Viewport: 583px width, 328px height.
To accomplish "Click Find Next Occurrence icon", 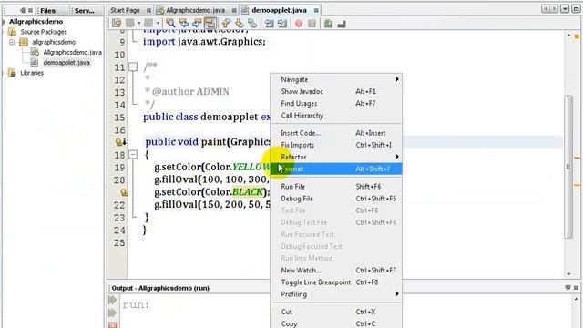I will [197, 24].
